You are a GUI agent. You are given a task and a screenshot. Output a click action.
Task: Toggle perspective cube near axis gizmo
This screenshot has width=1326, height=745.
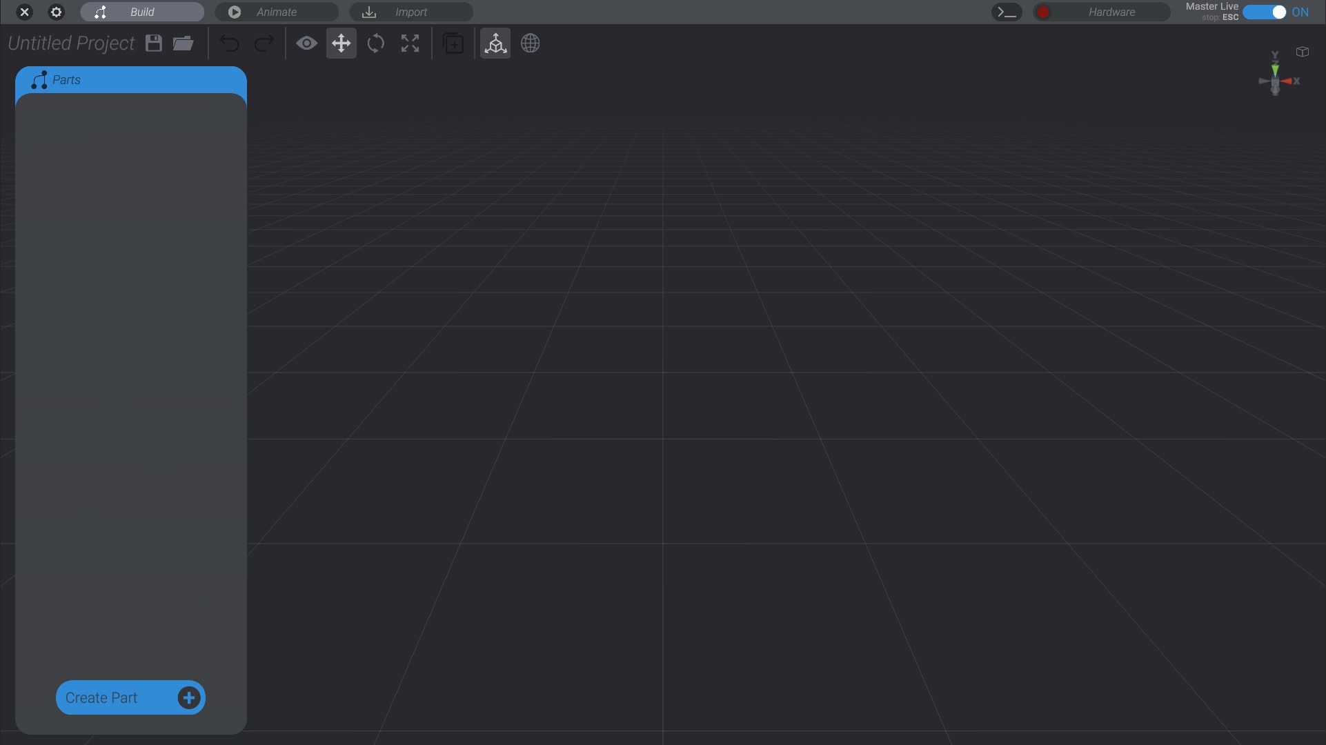[x=1302, y=52]
